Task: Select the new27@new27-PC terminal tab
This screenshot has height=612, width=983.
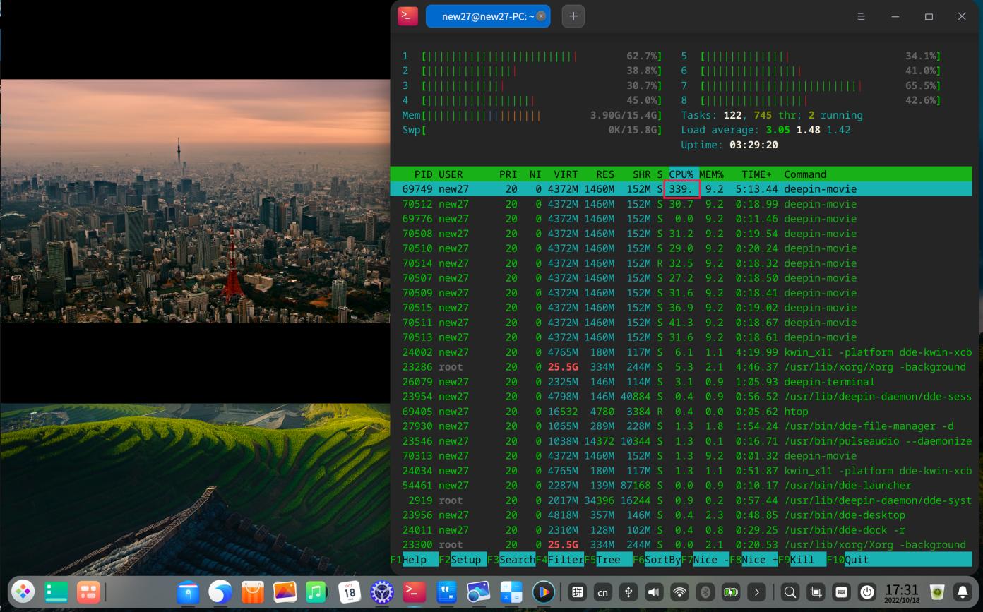Action: [480, 16]
